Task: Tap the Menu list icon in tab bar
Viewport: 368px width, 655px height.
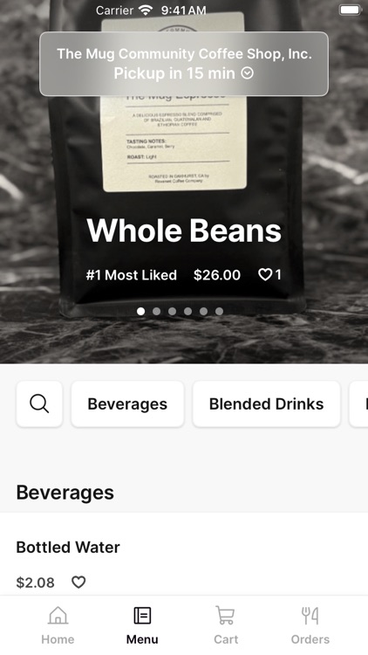Action: [142, 616]
